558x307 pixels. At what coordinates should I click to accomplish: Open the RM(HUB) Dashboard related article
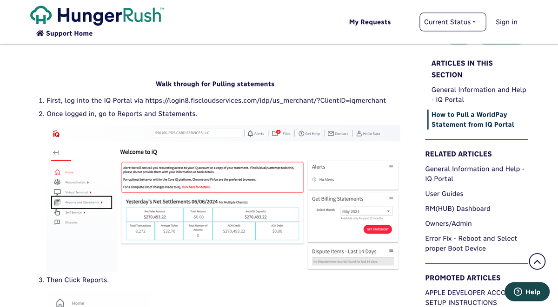click(x=458, y=209)
